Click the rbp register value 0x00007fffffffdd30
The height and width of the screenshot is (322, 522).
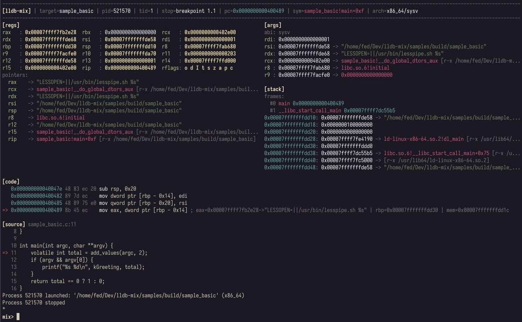pyautogui.click(x=51, y=46)
